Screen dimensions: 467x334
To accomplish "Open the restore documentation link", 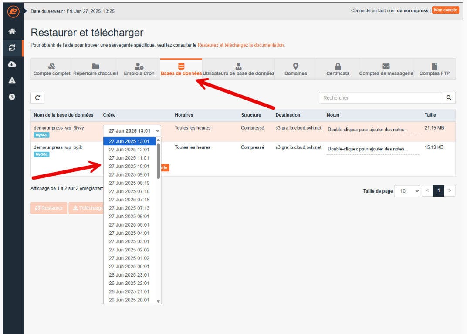I will pyautogui.click(x=241, y=45).
